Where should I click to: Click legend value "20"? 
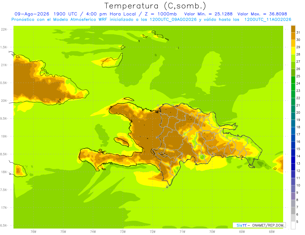tap(298, 113)
